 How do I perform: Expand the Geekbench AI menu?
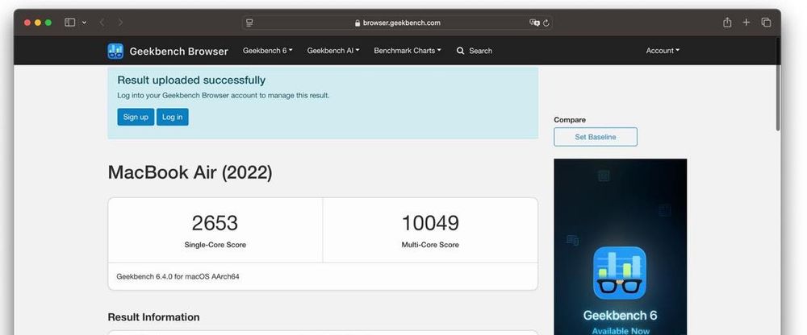[333, 51]
